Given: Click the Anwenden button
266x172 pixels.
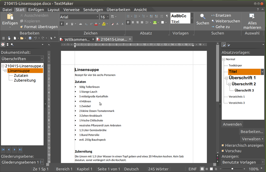Looking at the screenshot, I should 232,124.
